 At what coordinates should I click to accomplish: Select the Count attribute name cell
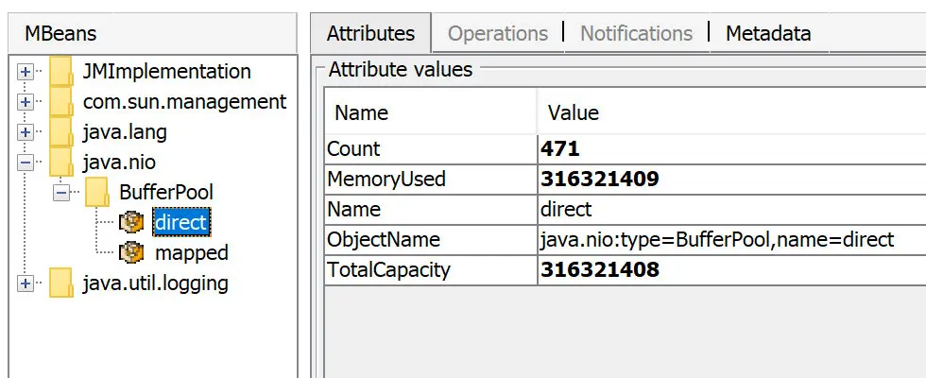pyautogui.click(x=431, y=149)
